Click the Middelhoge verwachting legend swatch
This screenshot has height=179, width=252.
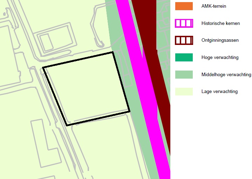click(184, 74)
